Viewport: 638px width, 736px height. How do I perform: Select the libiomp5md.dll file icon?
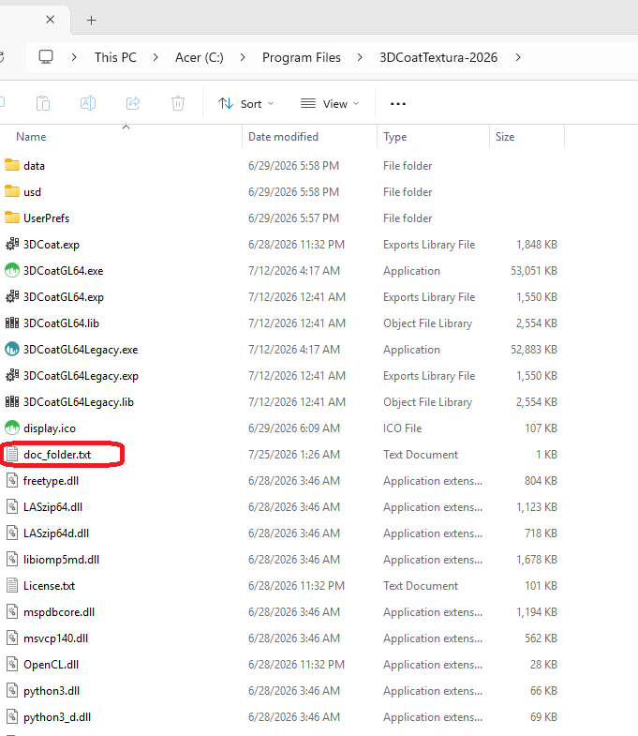(12, 560)
